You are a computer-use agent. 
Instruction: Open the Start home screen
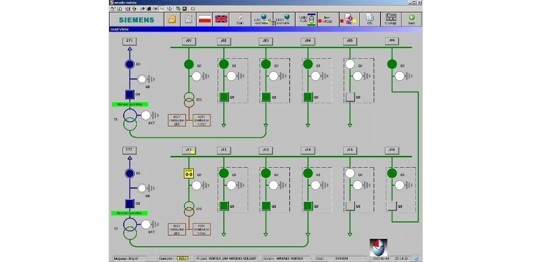240,20
